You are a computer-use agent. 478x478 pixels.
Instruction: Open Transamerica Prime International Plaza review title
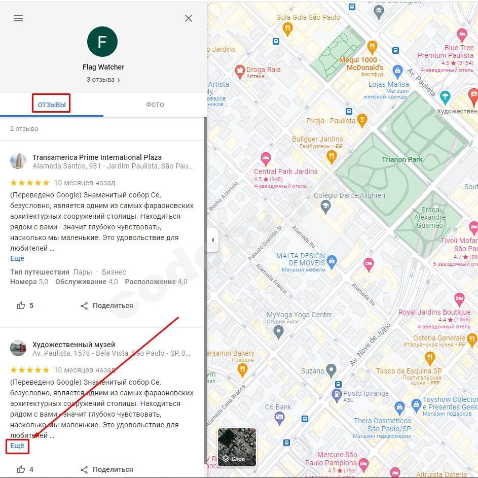tap(97, 157)
